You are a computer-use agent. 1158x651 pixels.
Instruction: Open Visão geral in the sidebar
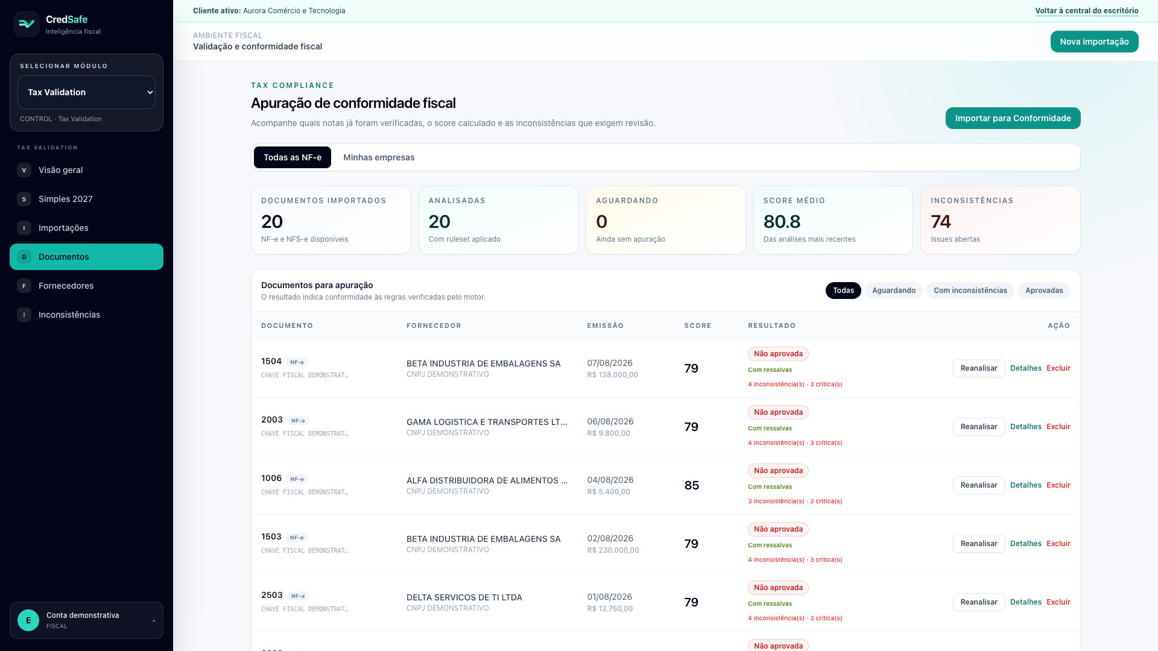tap(86, 170)
